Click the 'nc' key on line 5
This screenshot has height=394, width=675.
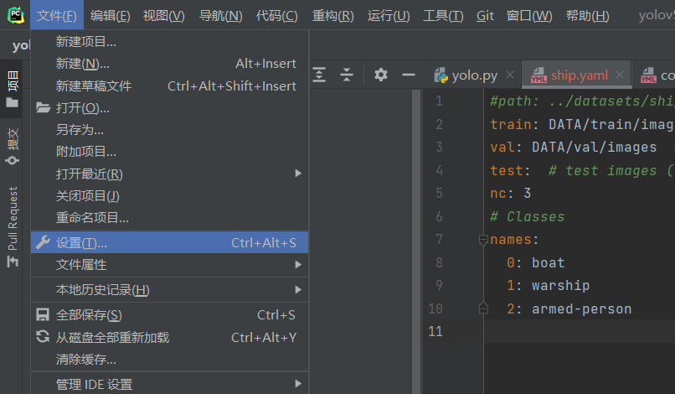(x=498, y=193)
